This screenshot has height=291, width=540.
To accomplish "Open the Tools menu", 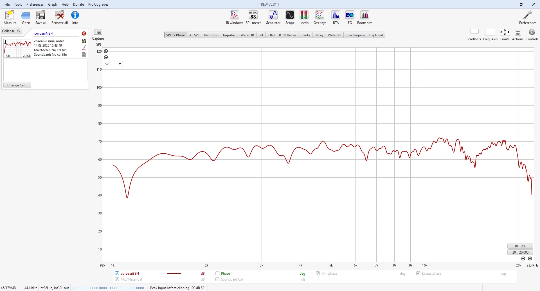I will (18, 5).
